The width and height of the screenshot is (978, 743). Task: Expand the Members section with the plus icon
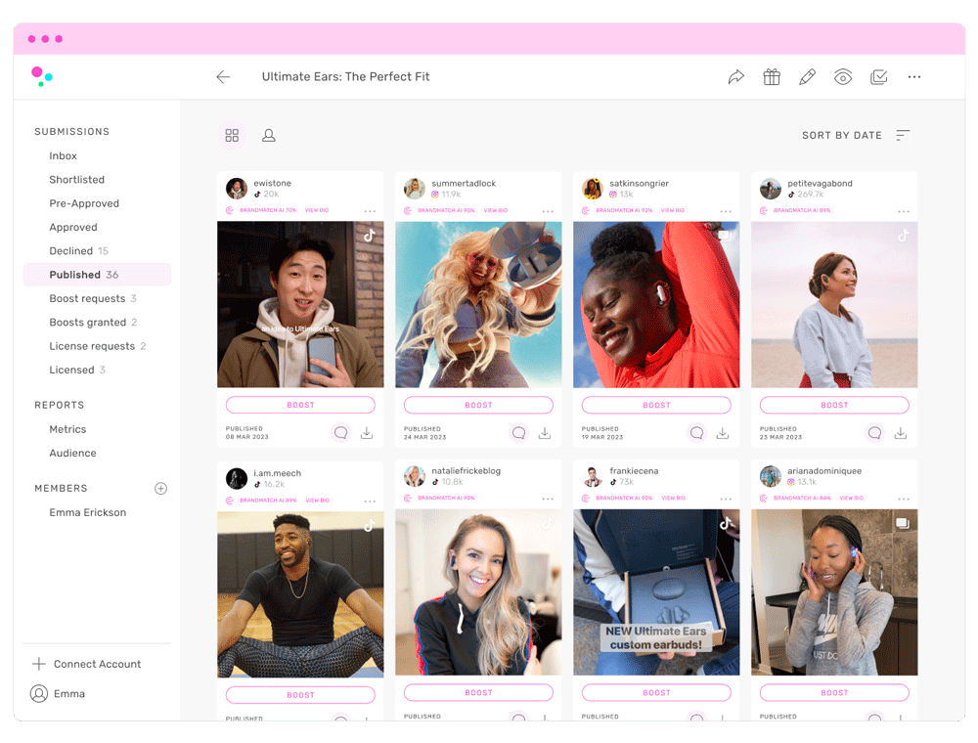click(x=160, y=488)
